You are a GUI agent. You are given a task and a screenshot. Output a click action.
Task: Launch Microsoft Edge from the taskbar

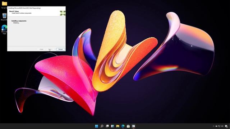(x=123, y=126)
